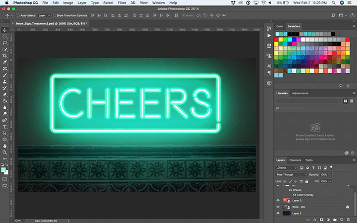
Task: Click Layer 2 thumbnail
Action: (286, 213)
